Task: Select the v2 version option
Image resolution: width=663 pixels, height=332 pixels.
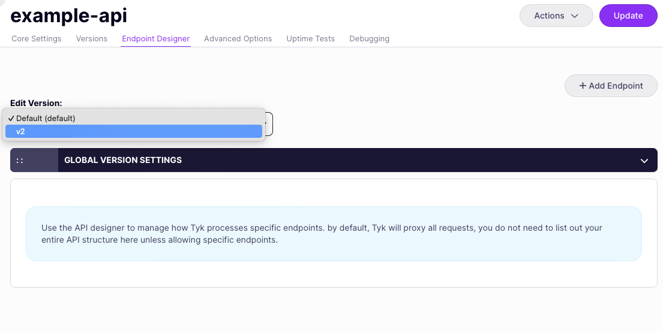Action: click(x=133, y=131)
